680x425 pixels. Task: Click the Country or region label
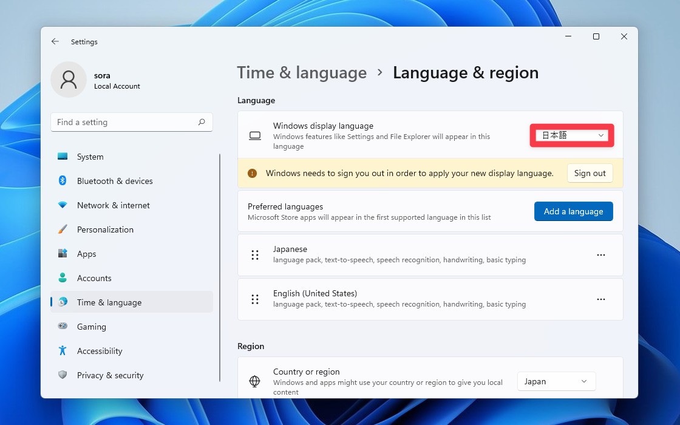pyautogui.click(x=306, y=372)
